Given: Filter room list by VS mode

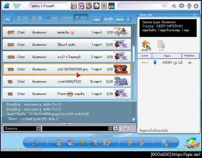Looking at the screenshot, I should (x=37, y=18).
